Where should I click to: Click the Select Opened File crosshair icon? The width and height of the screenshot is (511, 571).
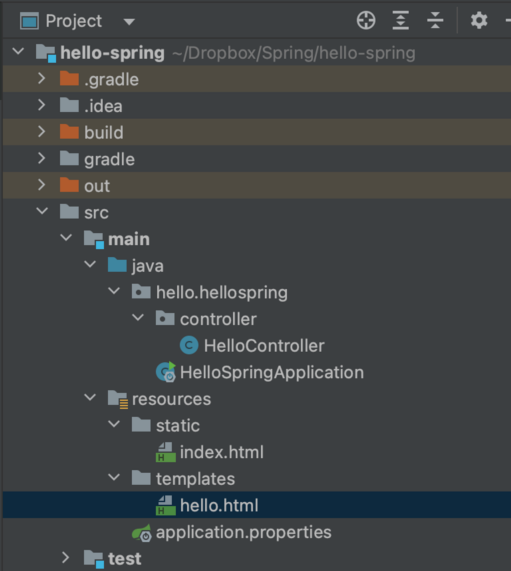click(366, 20)
